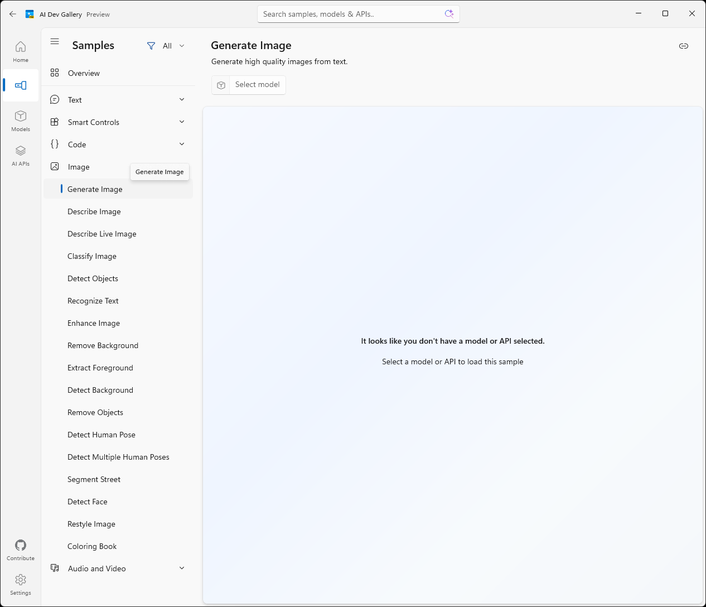706x607 pixels.
Task: Click the sparkle search icon
Action: (449, 14)
